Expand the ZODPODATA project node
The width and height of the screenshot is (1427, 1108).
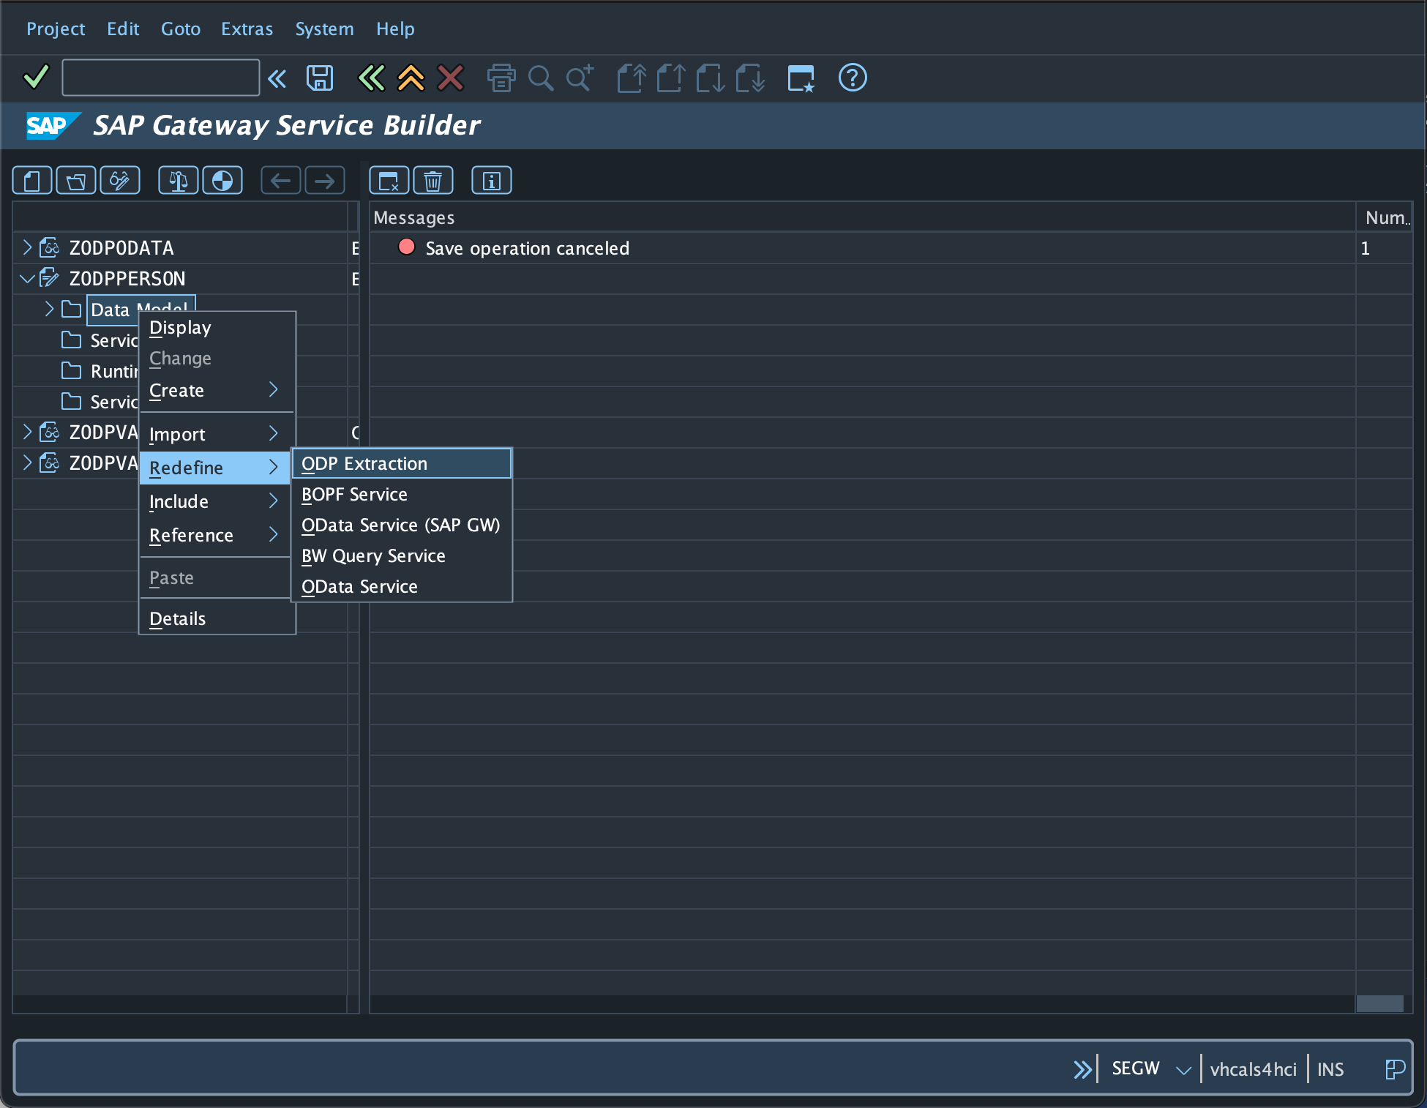click(27, 247)
